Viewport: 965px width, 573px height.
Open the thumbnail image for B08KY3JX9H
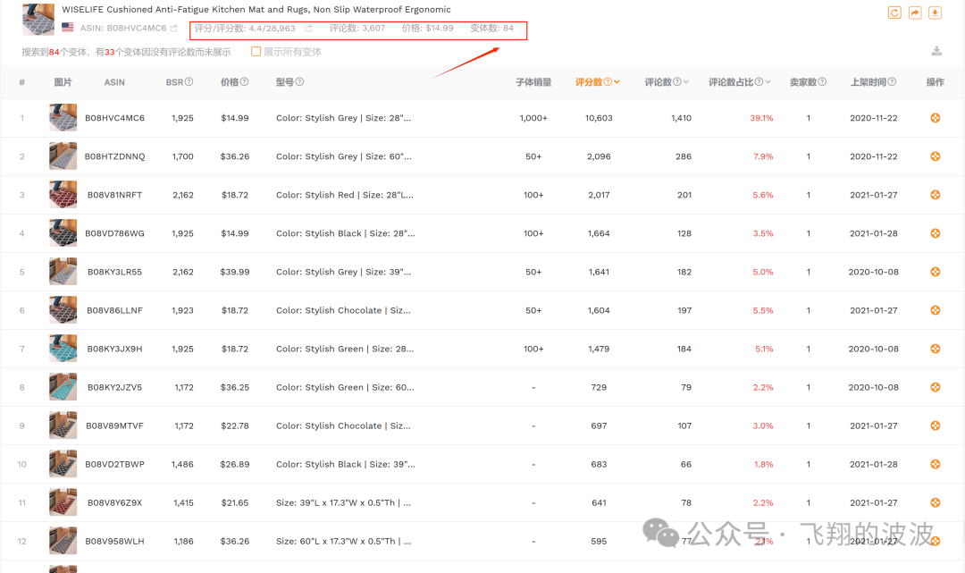click(x=63, y=349)
